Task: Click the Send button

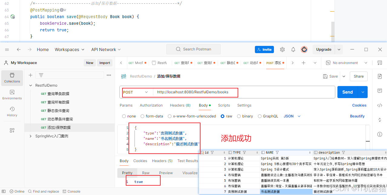Action: [x=348, y=92]
